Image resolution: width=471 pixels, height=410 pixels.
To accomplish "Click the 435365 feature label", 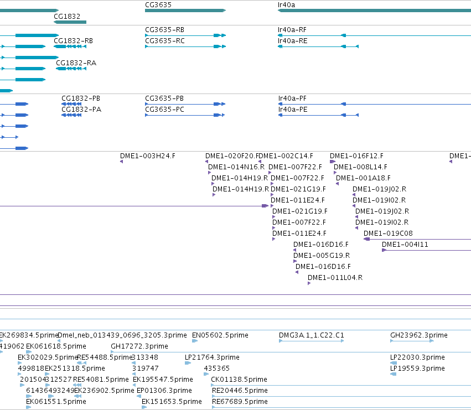I will coord(216,369).
